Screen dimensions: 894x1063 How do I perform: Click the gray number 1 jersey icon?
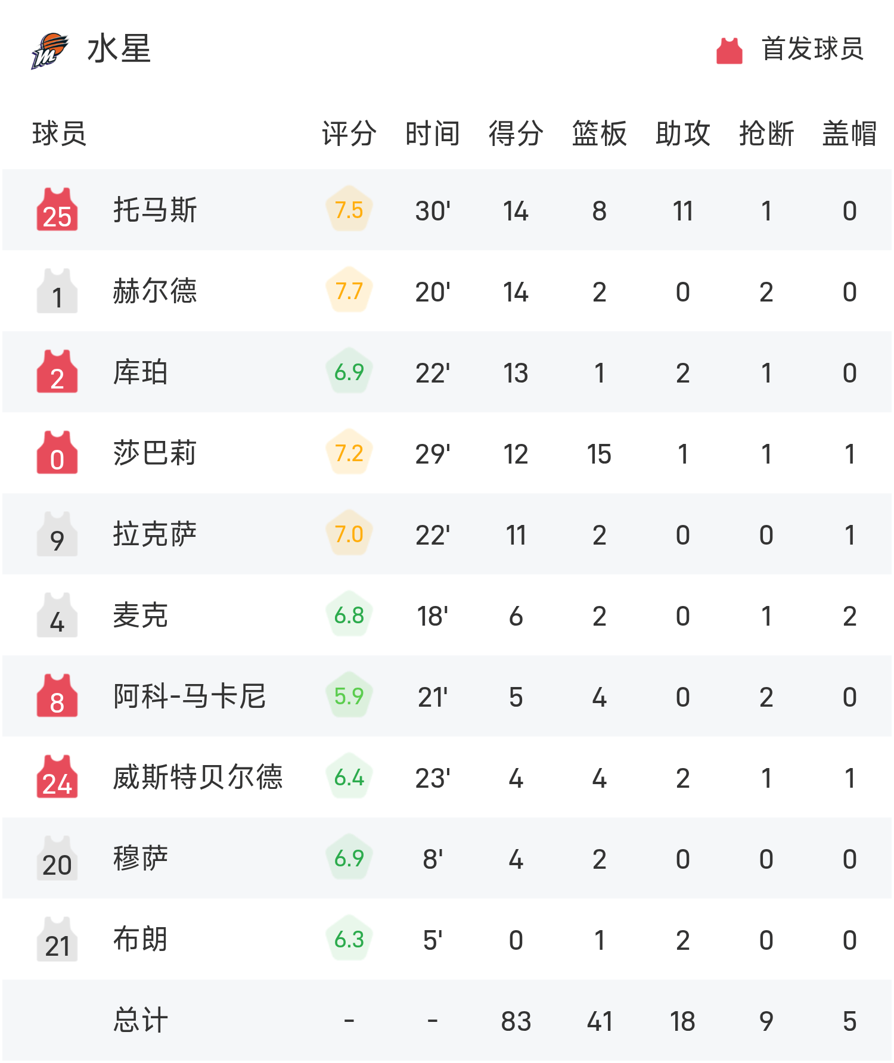click(57, 291)
